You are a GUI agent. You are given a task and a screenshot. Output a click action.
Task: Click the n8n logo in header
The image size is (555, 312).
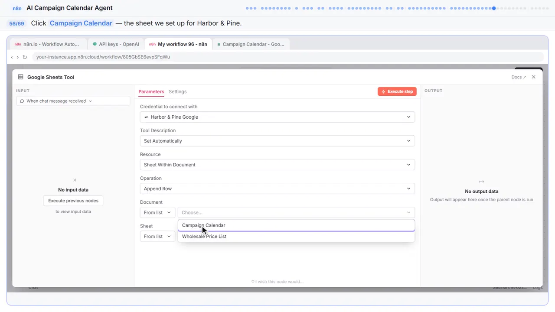tap(17, 8)
